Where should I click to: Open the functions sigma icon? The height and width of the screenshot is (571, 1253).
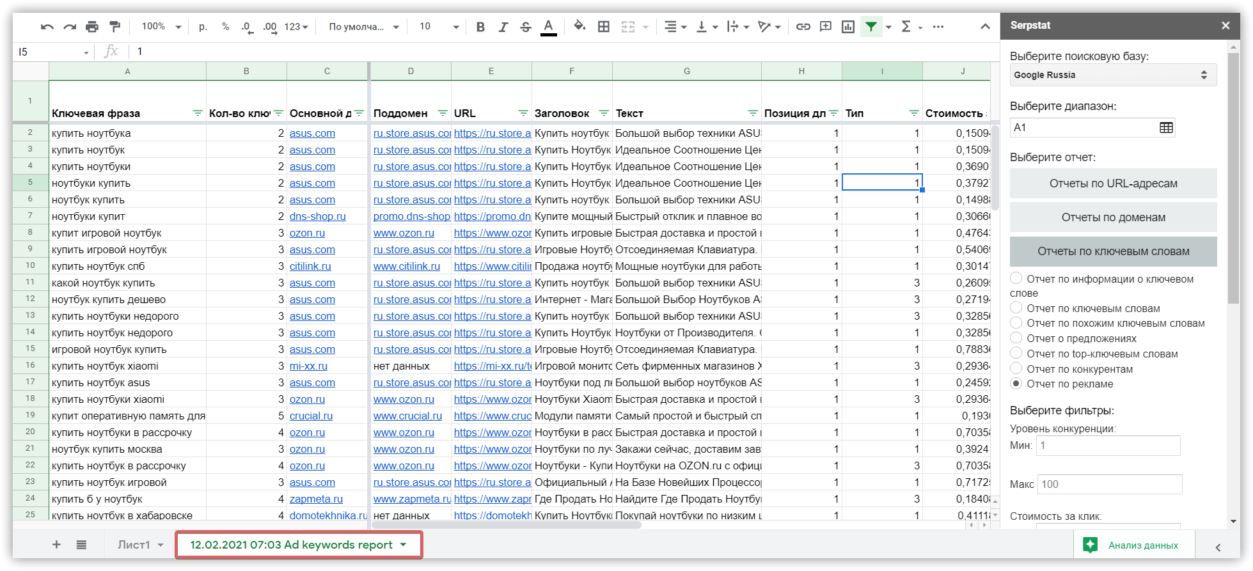tap(906, 27)
